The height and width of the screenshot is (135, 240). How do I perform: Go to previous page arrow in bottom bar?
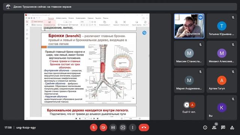(x=80, y=118)
